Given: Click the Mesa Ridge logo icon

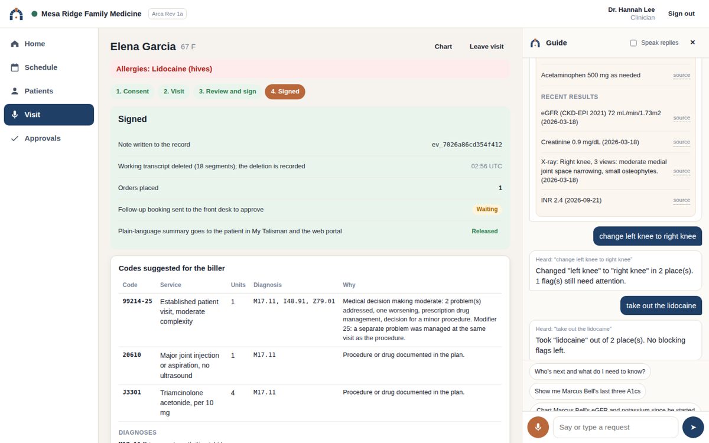Looking at the screenshot, I should pos(17,14).
